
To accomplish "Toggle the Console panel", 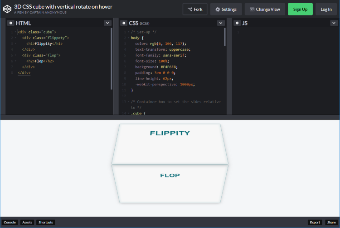I will [10, 222].
